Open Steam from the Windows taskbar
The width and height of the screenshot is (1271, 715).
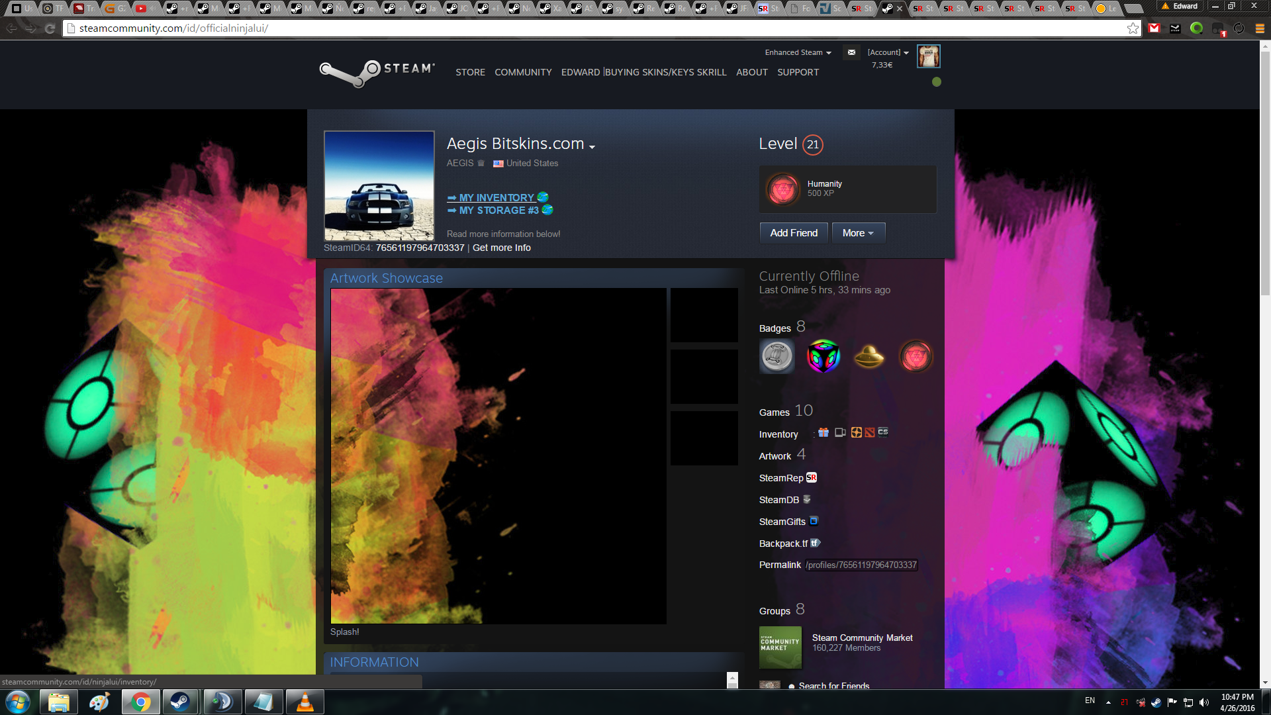[179, 702]
